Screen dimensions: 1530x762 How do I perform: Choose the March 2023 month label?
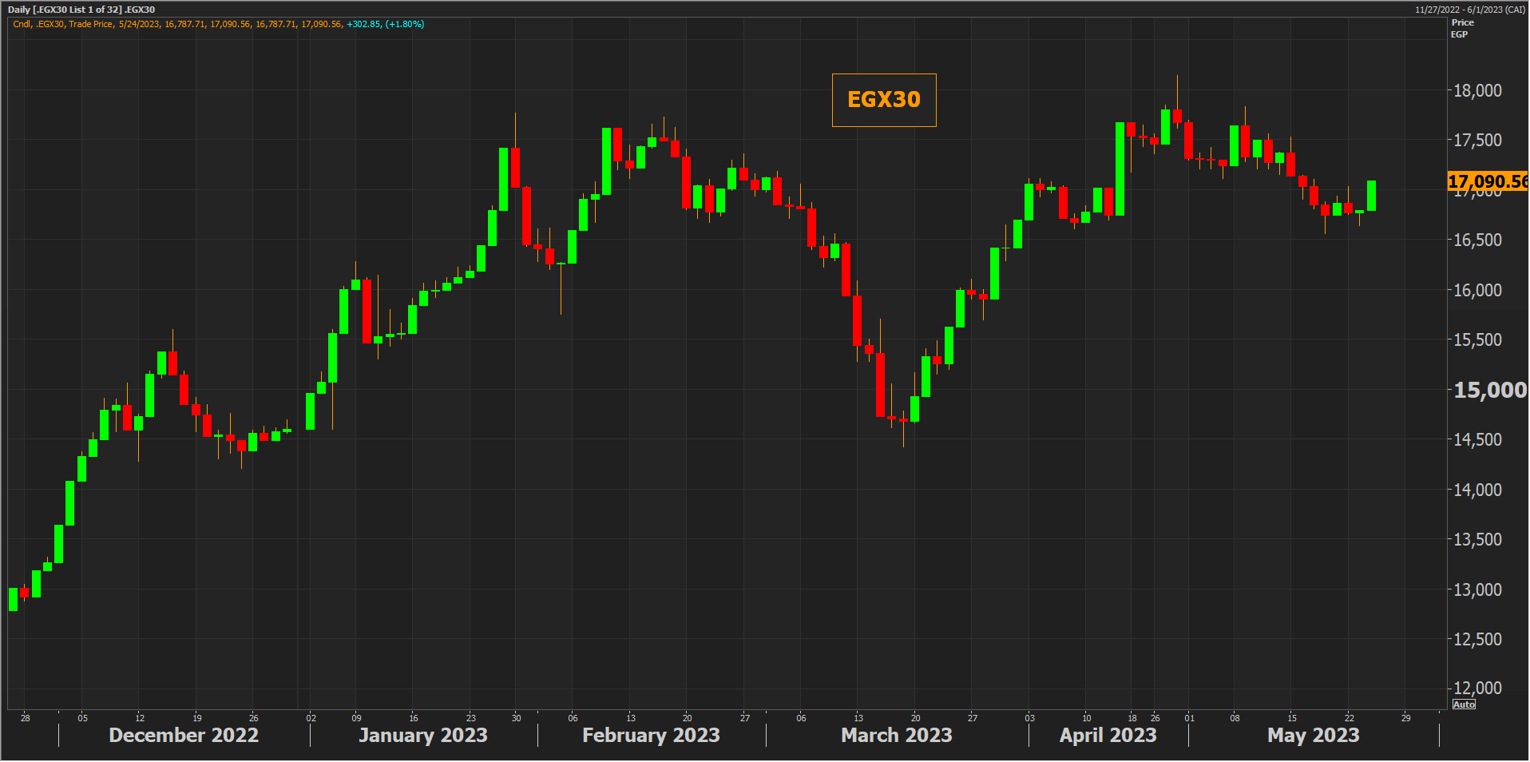896,735
